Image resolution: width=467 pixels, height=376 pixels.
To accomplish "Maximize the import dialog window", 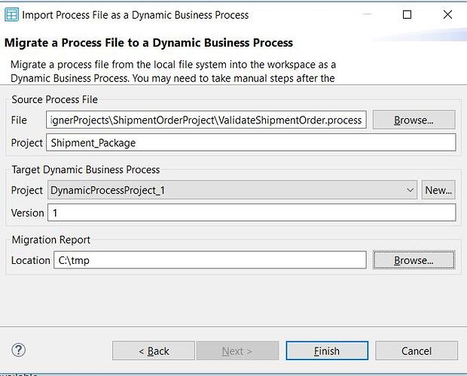I will coord(407,14).
